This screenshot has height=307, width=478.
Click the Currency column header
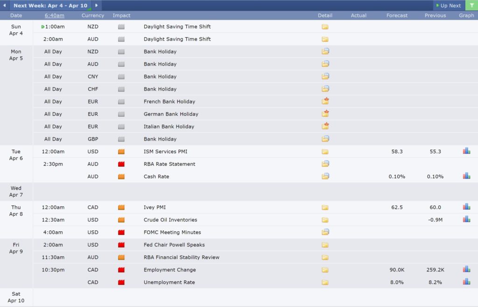[93, 15]
